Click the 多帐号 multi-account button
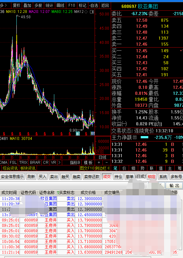 [x=176, y=177]
